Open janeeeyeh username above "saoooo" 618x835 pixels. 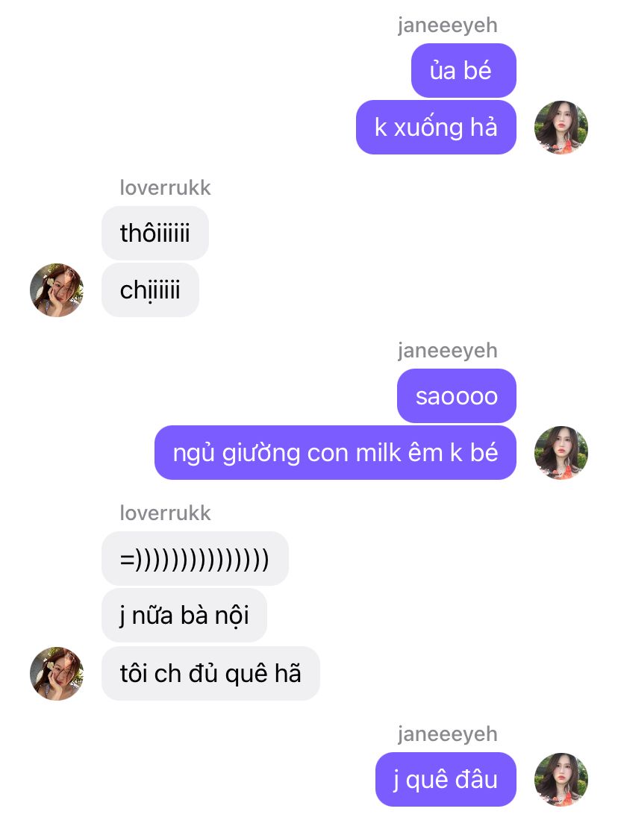(448, 351)
